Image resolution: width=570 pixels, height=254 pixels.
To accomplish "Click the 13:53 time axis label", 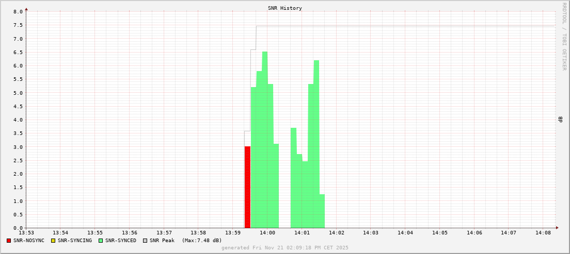I will (x=26, y=233).
